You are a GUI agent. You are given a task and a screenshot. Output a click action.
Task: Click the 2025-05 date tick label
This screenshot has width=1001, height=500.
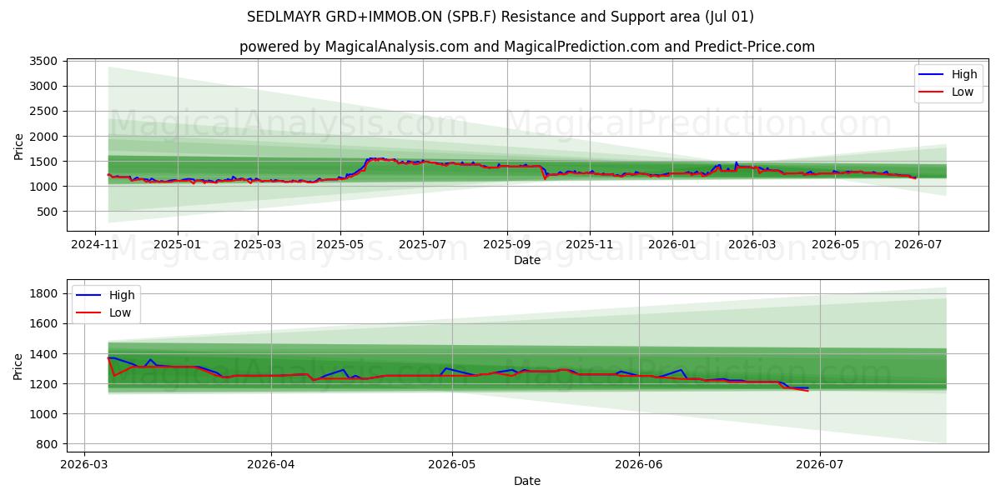point(340,243)
